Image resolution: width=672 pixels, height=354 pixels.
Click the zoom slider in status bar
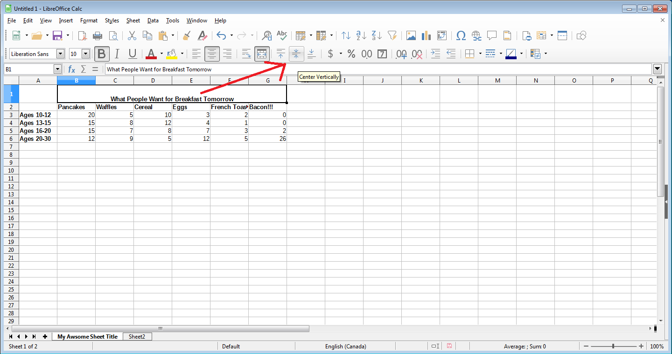(612, 346)
